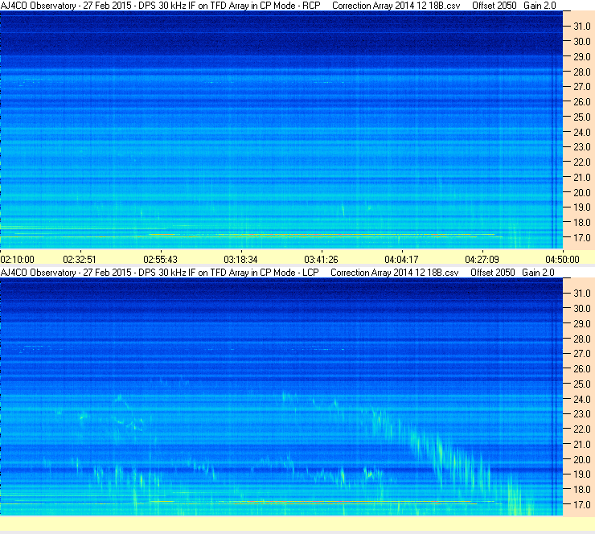This screenshot has width=595, height=534.
Task: Click the 20.0 frequency label on RCP chart
Action: [x=582, y=192]
